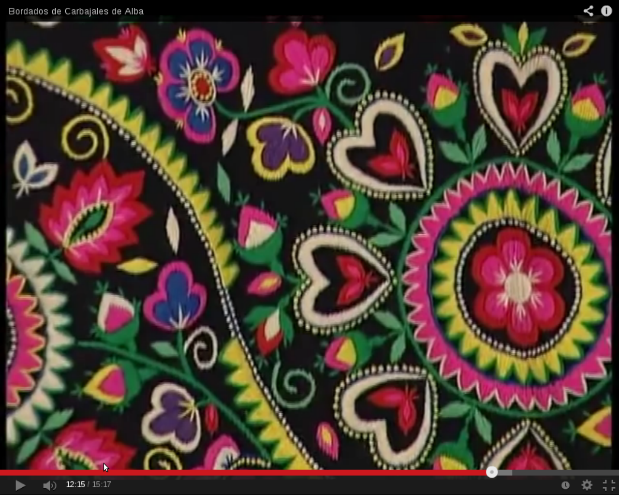Show video info icon
Viewport: 619px width, 495px height.
(x=606, y=11)
